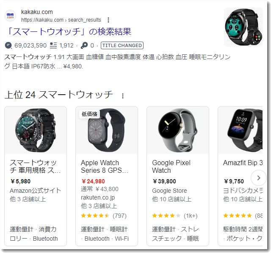Open three-dot menu beside 上位 24 スマートウォッチ
The width and height of the screenshot is (271, 253).
click(x=123, y=96)
